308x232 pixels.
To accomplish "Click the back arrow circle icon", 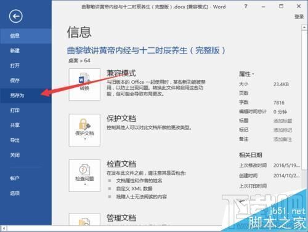I will [16, 16].
